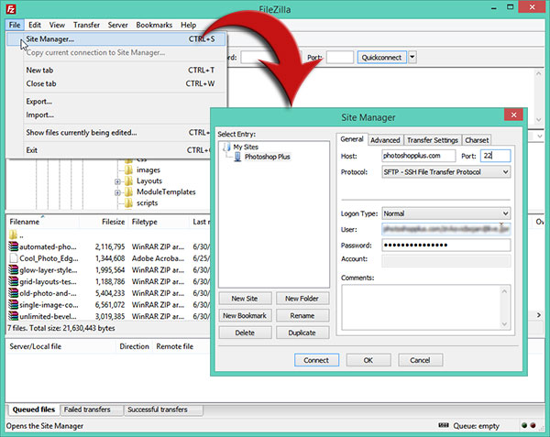Click the unlimited-bevel ZIP icon

coord(13,316)
